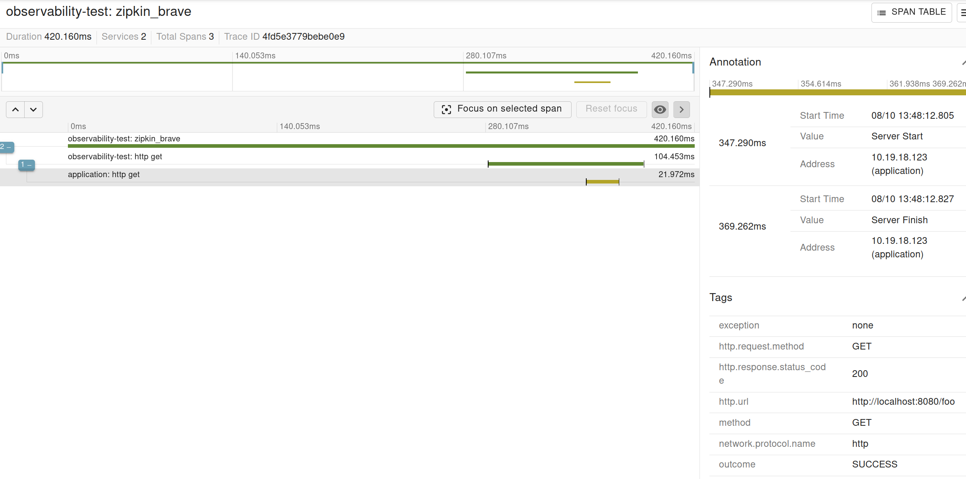Screen dimensions: 966x479
Task: Collapse the detail panel with right chevron
Action: tap(681, 110)
